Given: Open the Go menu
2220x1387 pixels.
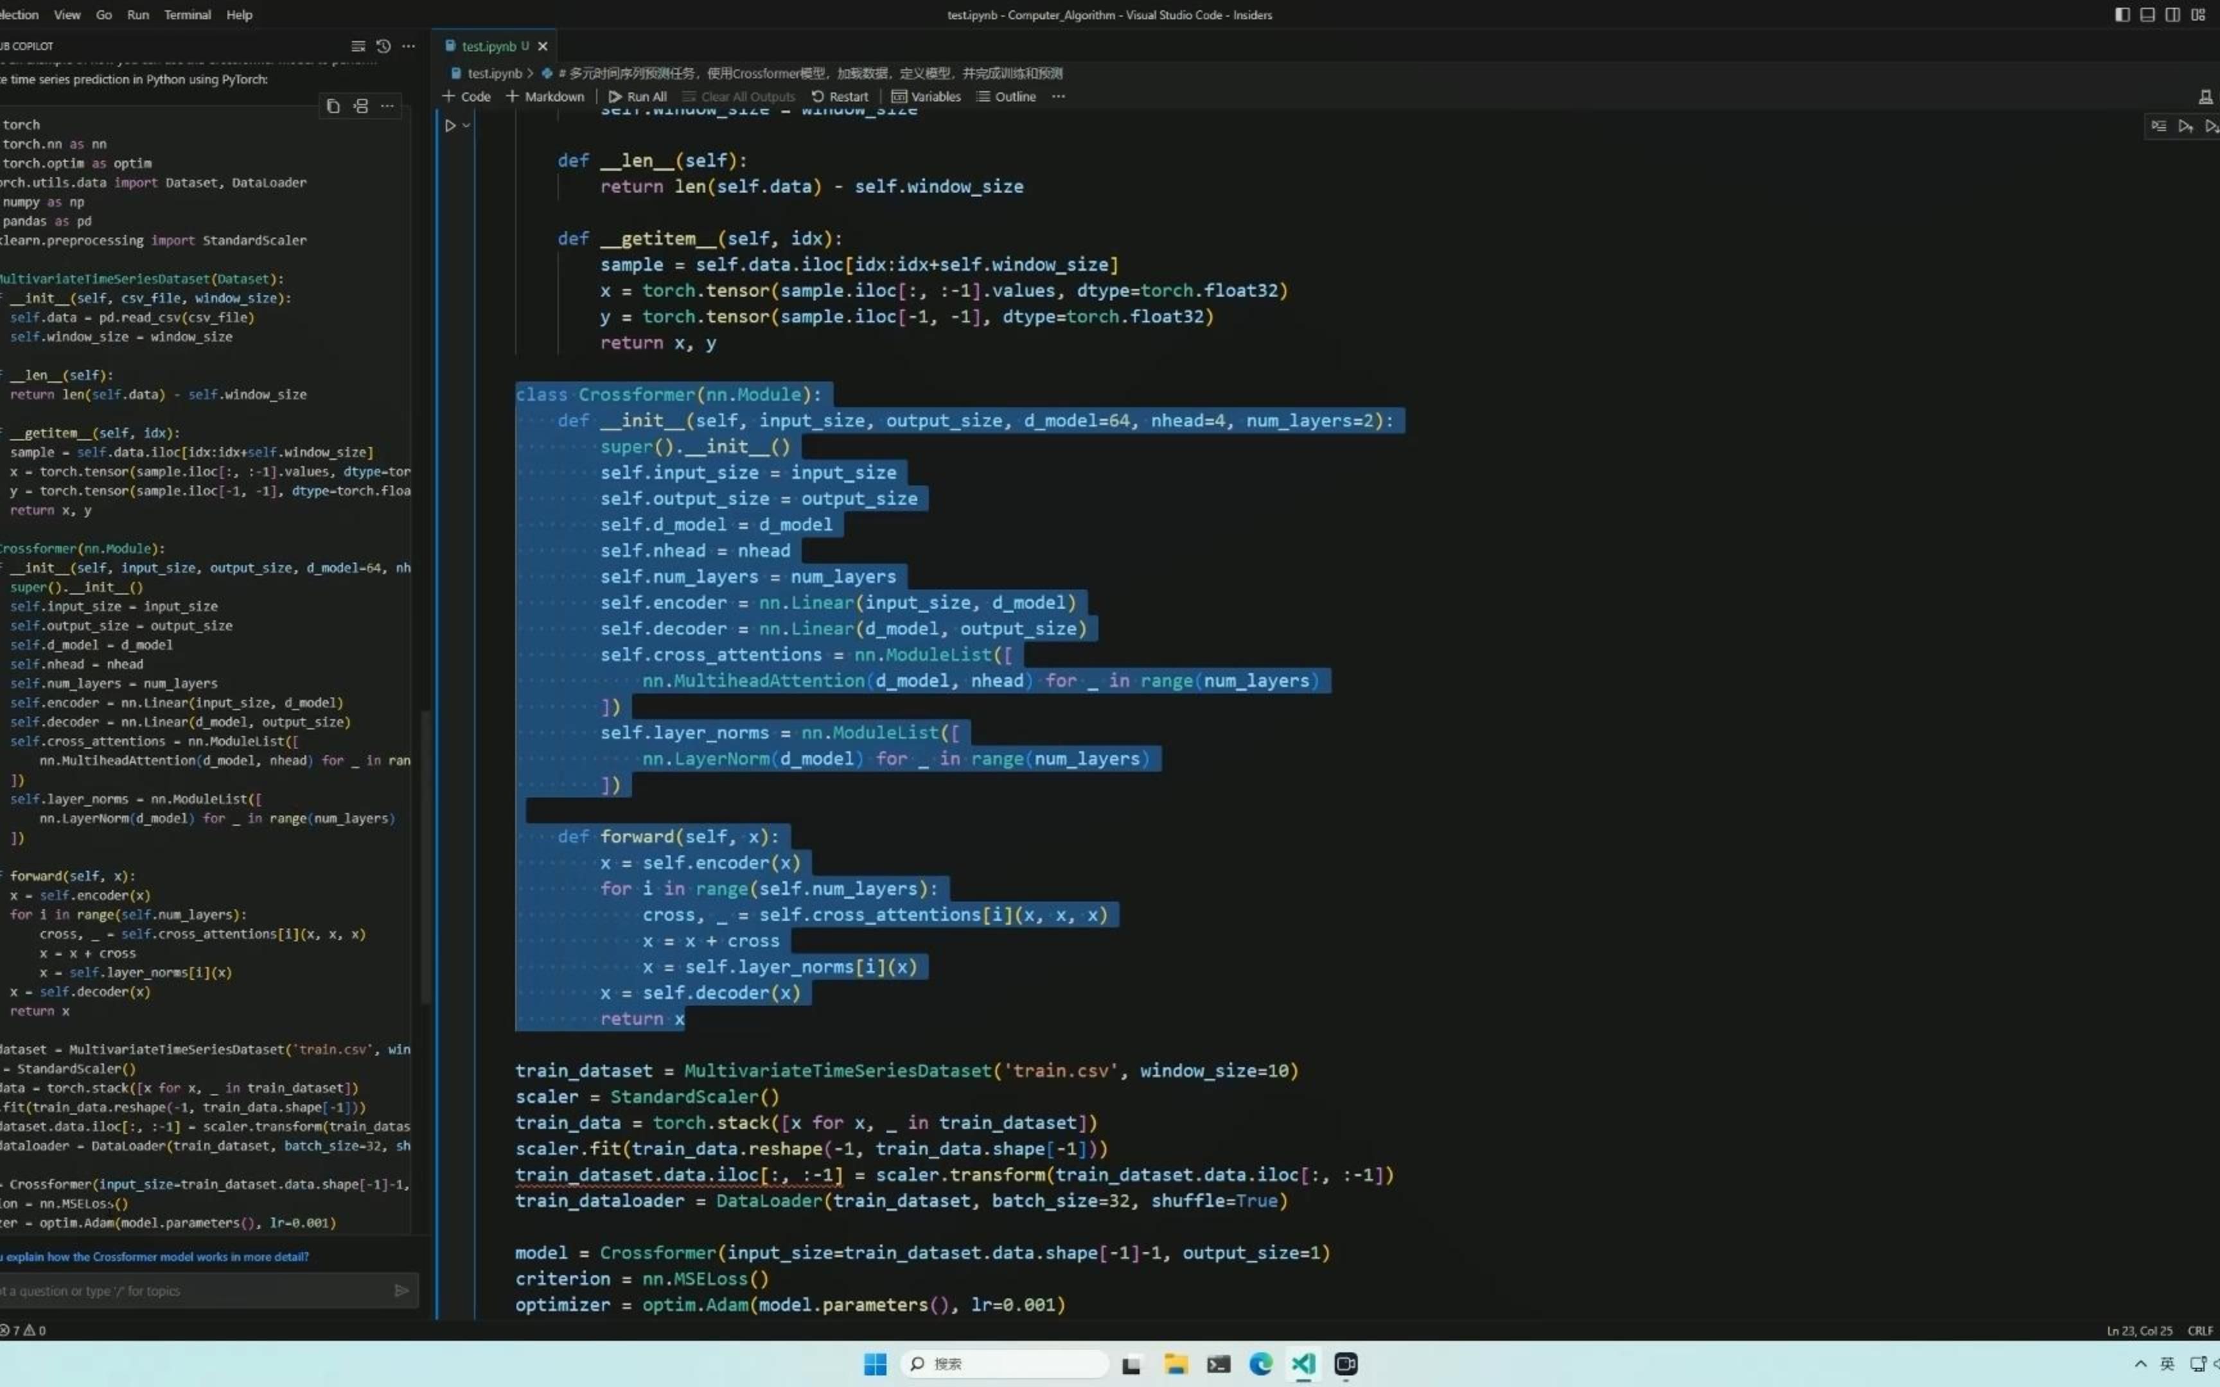Looking at the screenshot, I should pos(103,15).
